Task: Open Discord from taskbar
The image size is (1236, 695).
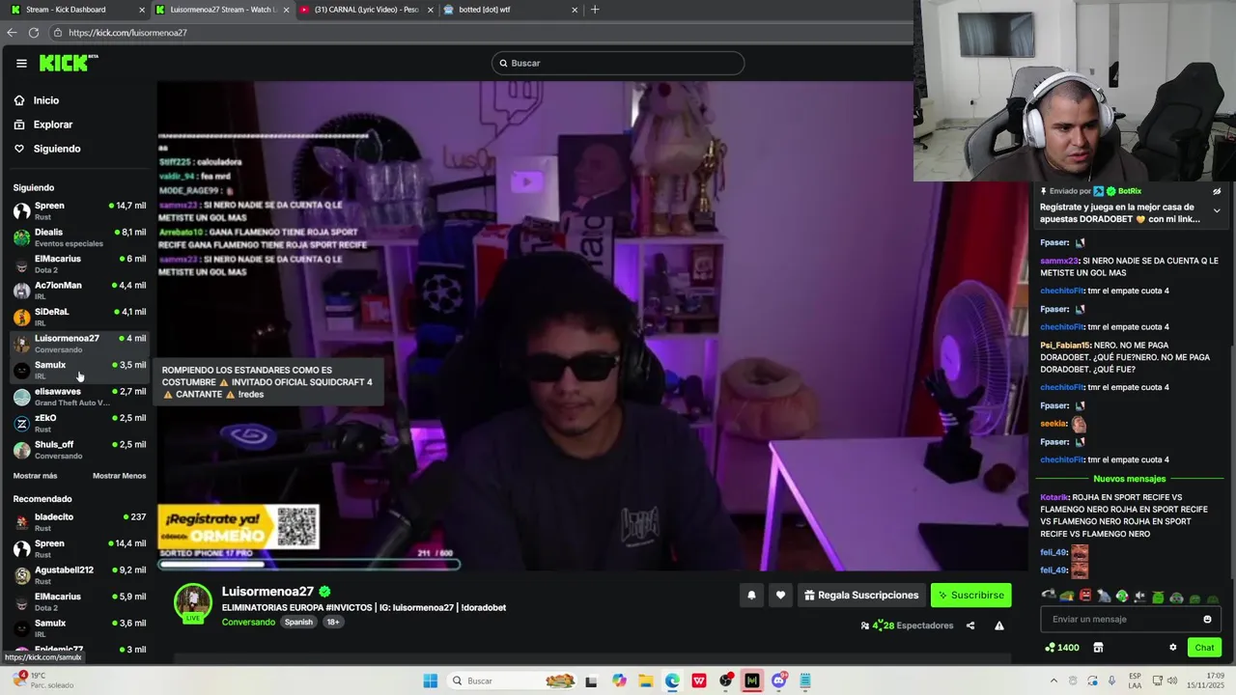Action: coord(779,681)
